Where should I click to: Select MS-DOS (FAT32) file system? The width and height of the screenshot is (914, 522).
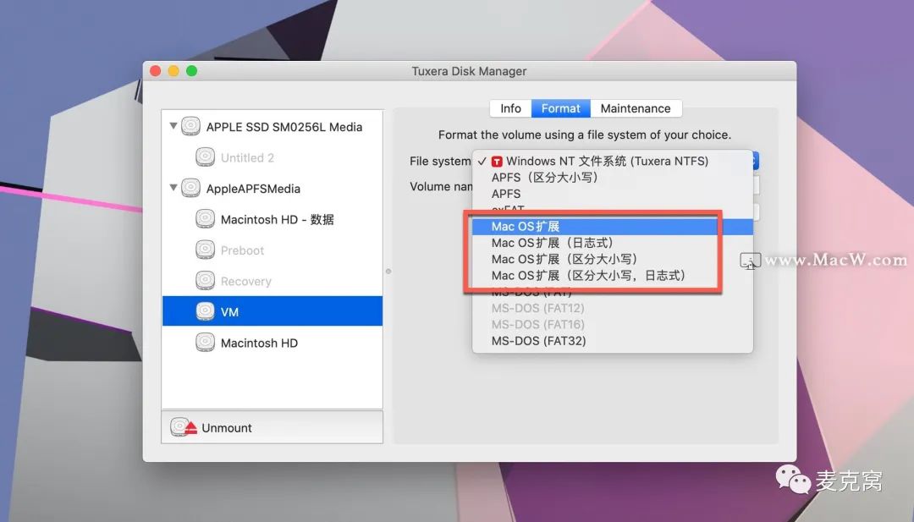pyautogui.click(x=613, y=341)
